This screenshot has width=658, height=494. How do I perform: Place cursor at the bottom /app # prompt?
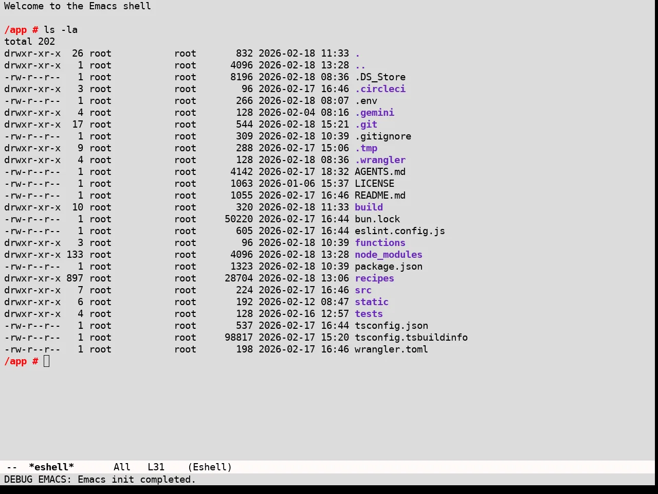coord(47,361)
